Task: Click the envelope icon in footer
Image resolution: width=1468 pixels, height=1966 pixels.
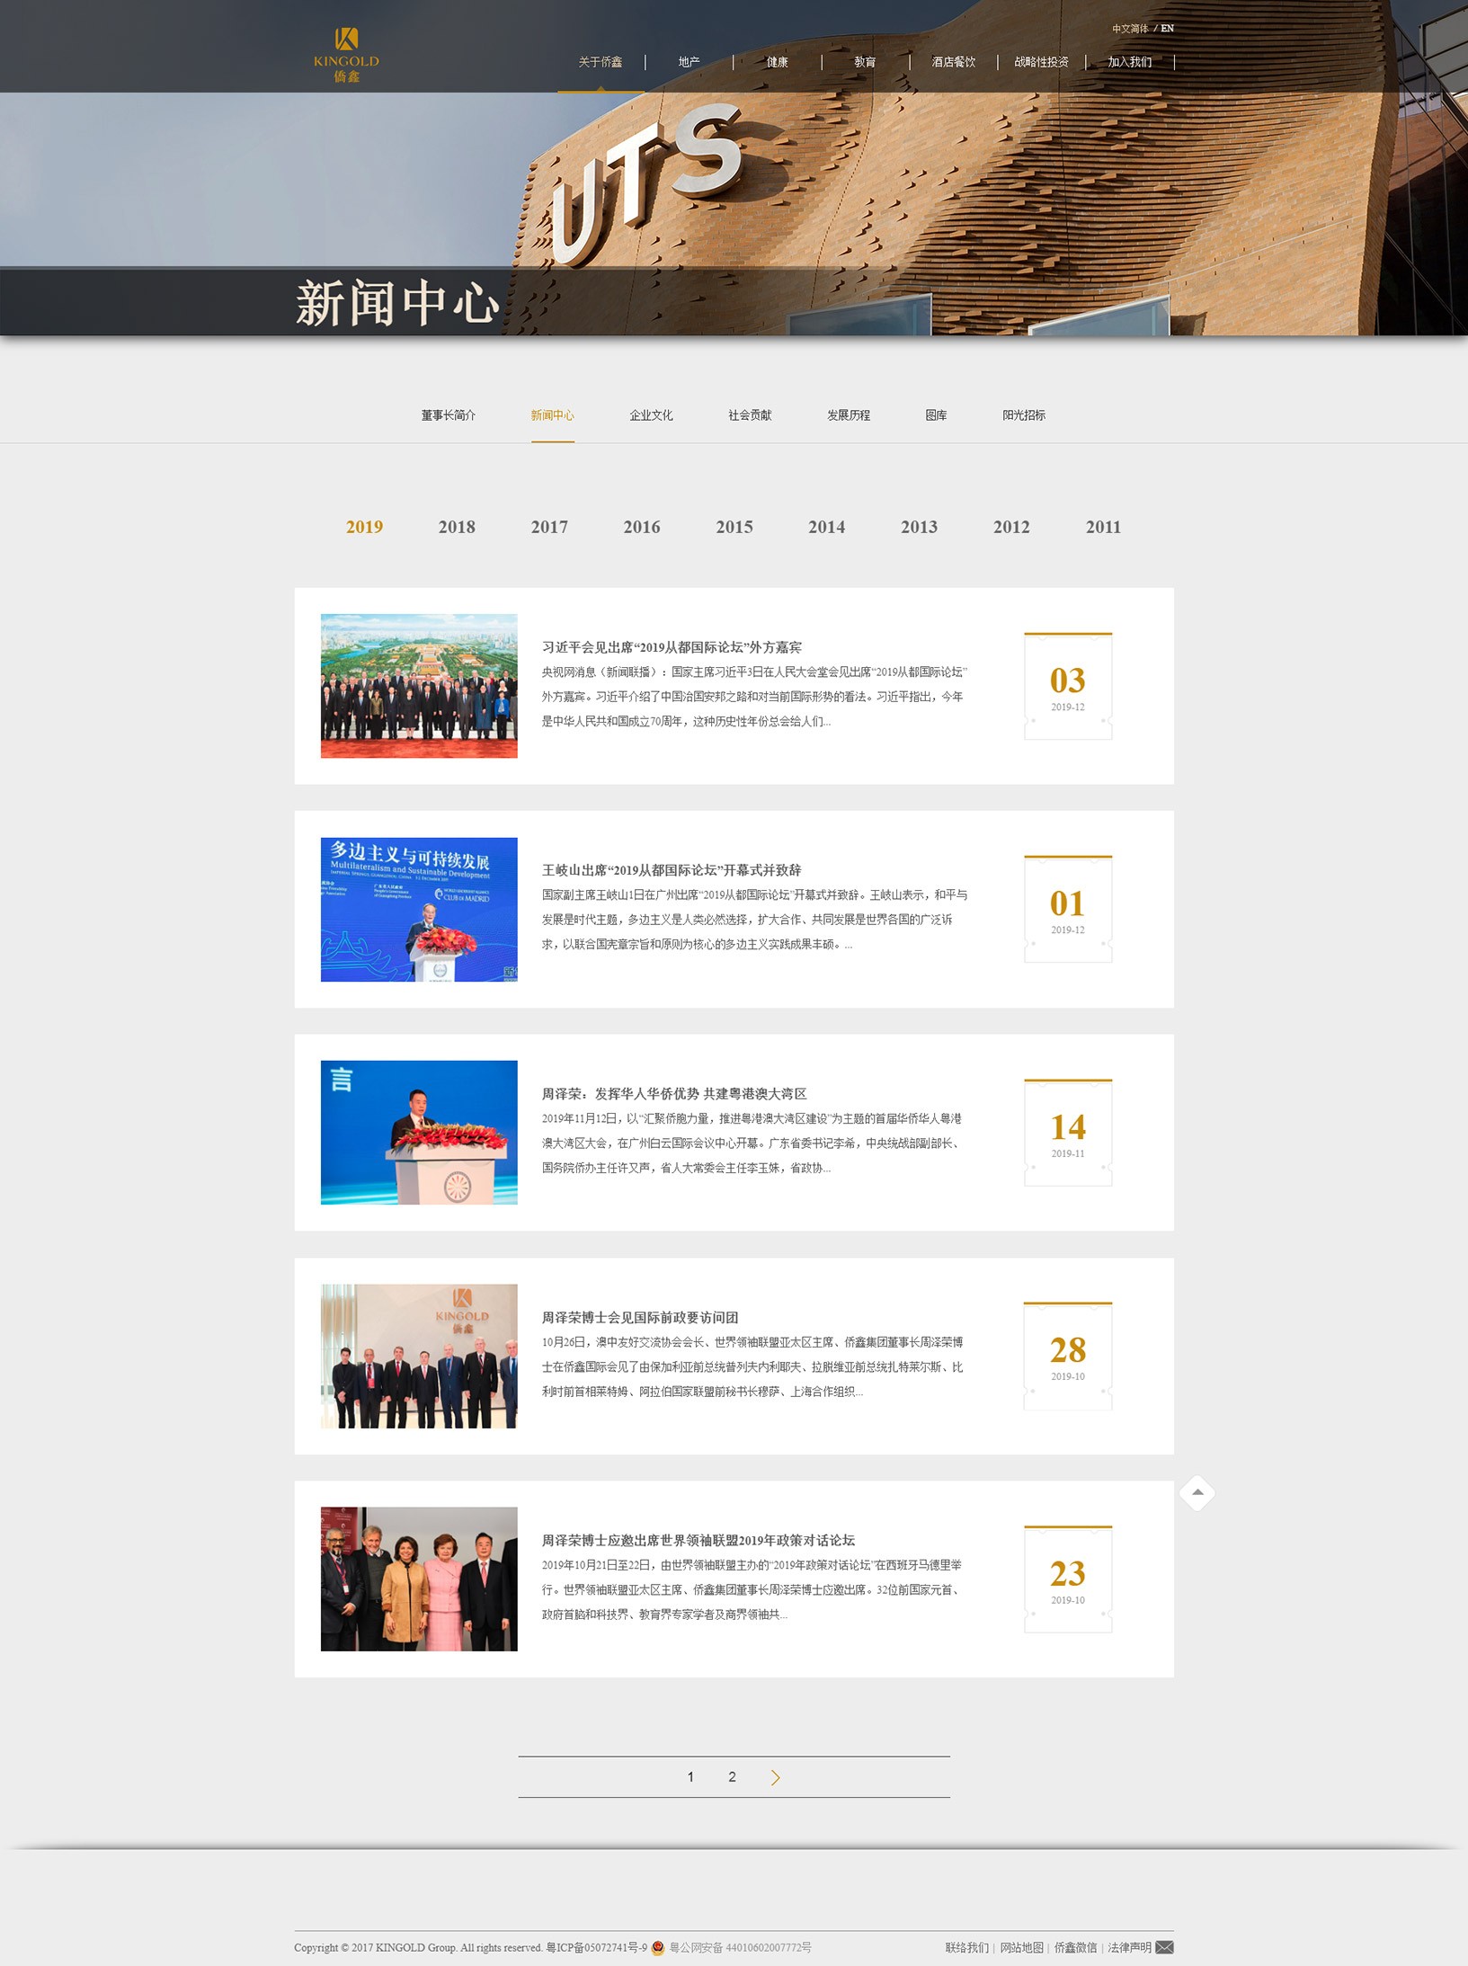Action: 1164,1947
